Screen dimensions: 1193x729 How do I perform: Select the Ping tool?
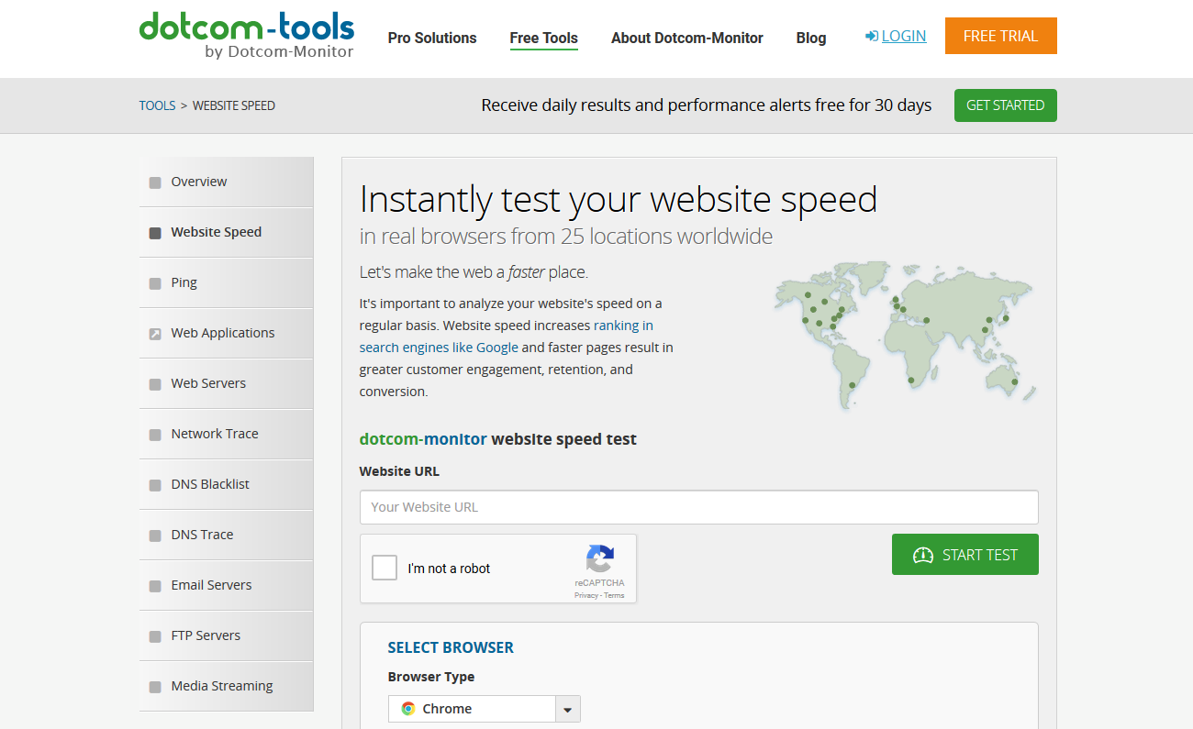coord(227,282)
